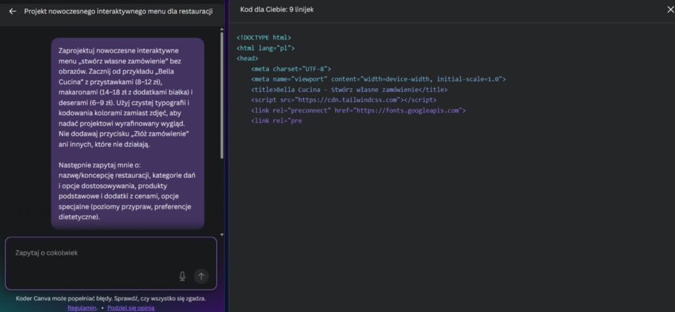Click the meta viewport code line

pos(378,79)
